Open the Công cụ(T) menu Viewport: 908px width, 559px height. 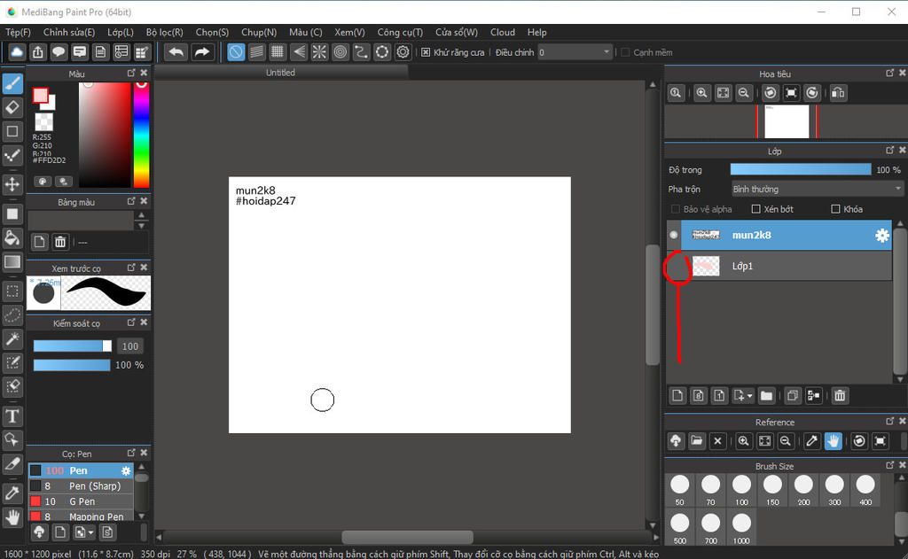(400, 33)
